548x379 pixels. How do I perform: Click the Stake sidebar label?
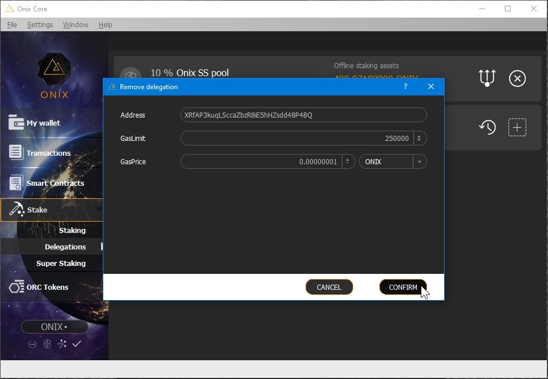(x=37, y=210)
